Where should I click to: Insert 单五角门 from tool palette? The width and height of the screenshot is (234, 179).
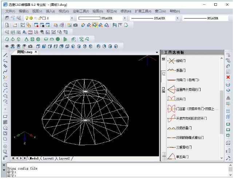pos(178,156)
